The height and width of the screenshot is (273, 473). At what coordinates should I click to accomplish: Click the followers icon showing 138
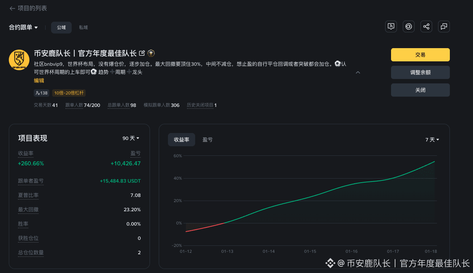pos(42,93)
